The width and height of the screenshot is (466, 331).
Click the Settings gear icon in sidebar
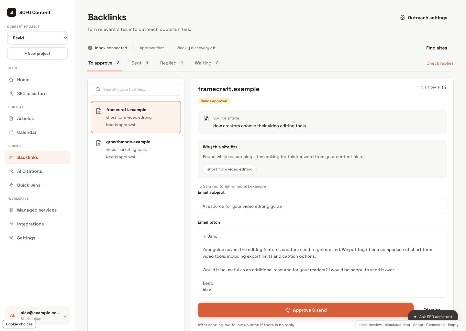click(x=11, y=238)
